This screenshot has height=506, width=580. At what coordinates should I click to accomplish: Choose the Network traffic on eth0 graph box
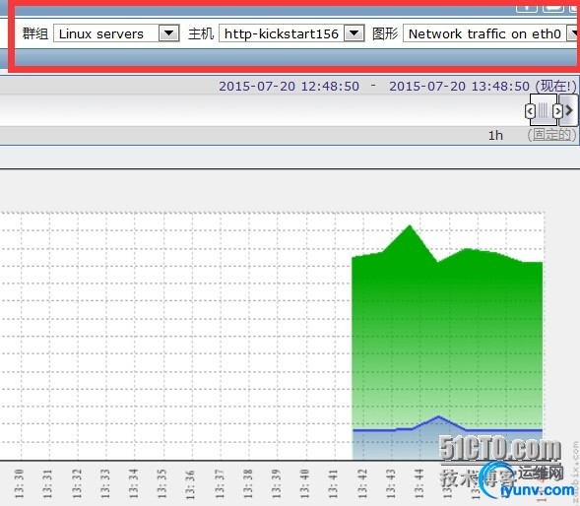491,33
